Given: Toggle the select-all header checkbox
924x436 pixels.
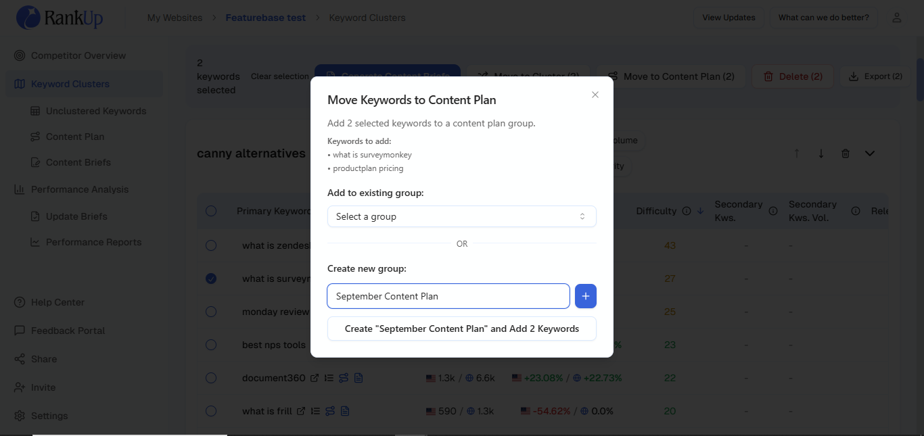Looking at the screenshot, I should coord(211,211).
